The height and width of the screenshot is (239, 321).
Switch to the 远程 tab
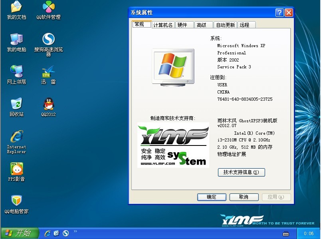pyautogui.click(x=246, y=25)
